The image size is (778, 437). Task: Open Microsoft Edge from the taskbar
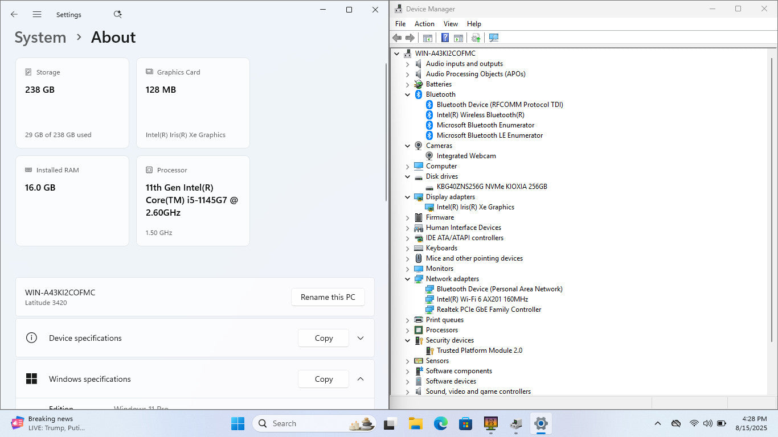coord(440,423)
